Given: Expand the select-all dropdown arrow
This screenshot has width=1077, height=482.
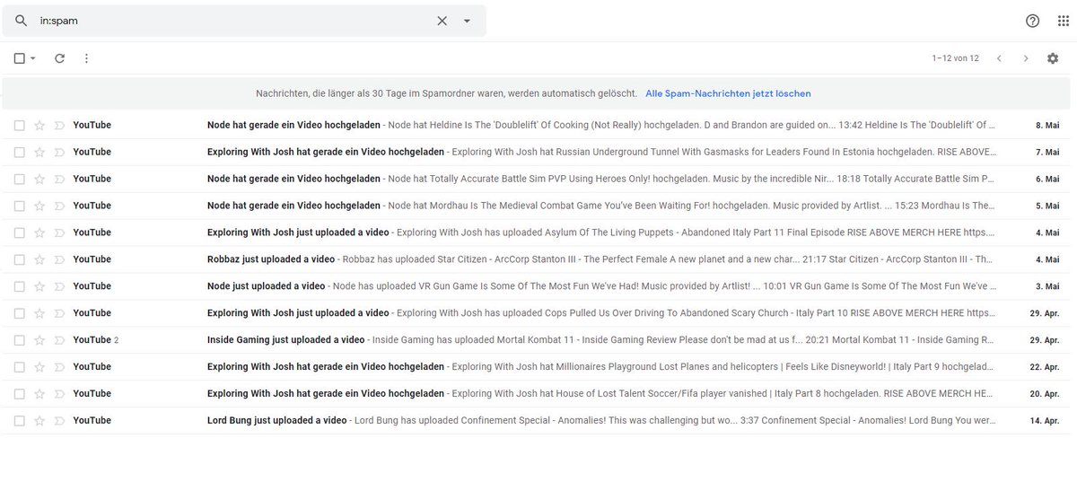Looking at the screenshot, I should 33,58.
